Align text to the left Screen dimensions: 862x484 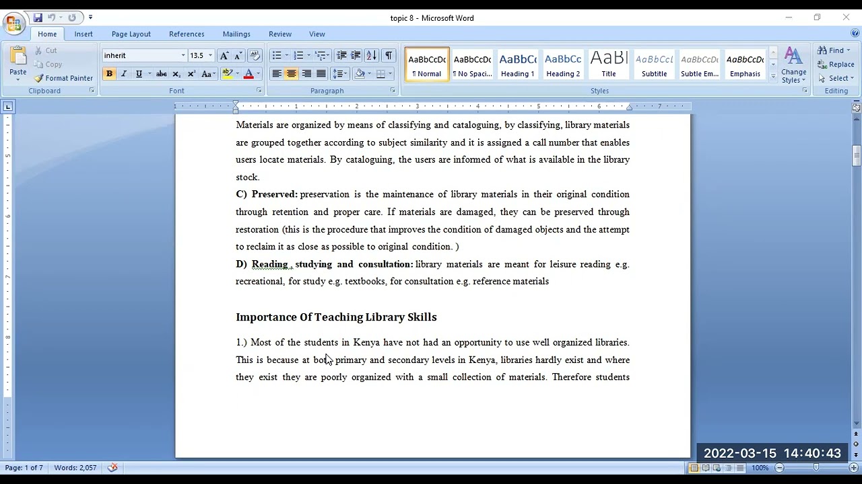(x=276, y=74)
